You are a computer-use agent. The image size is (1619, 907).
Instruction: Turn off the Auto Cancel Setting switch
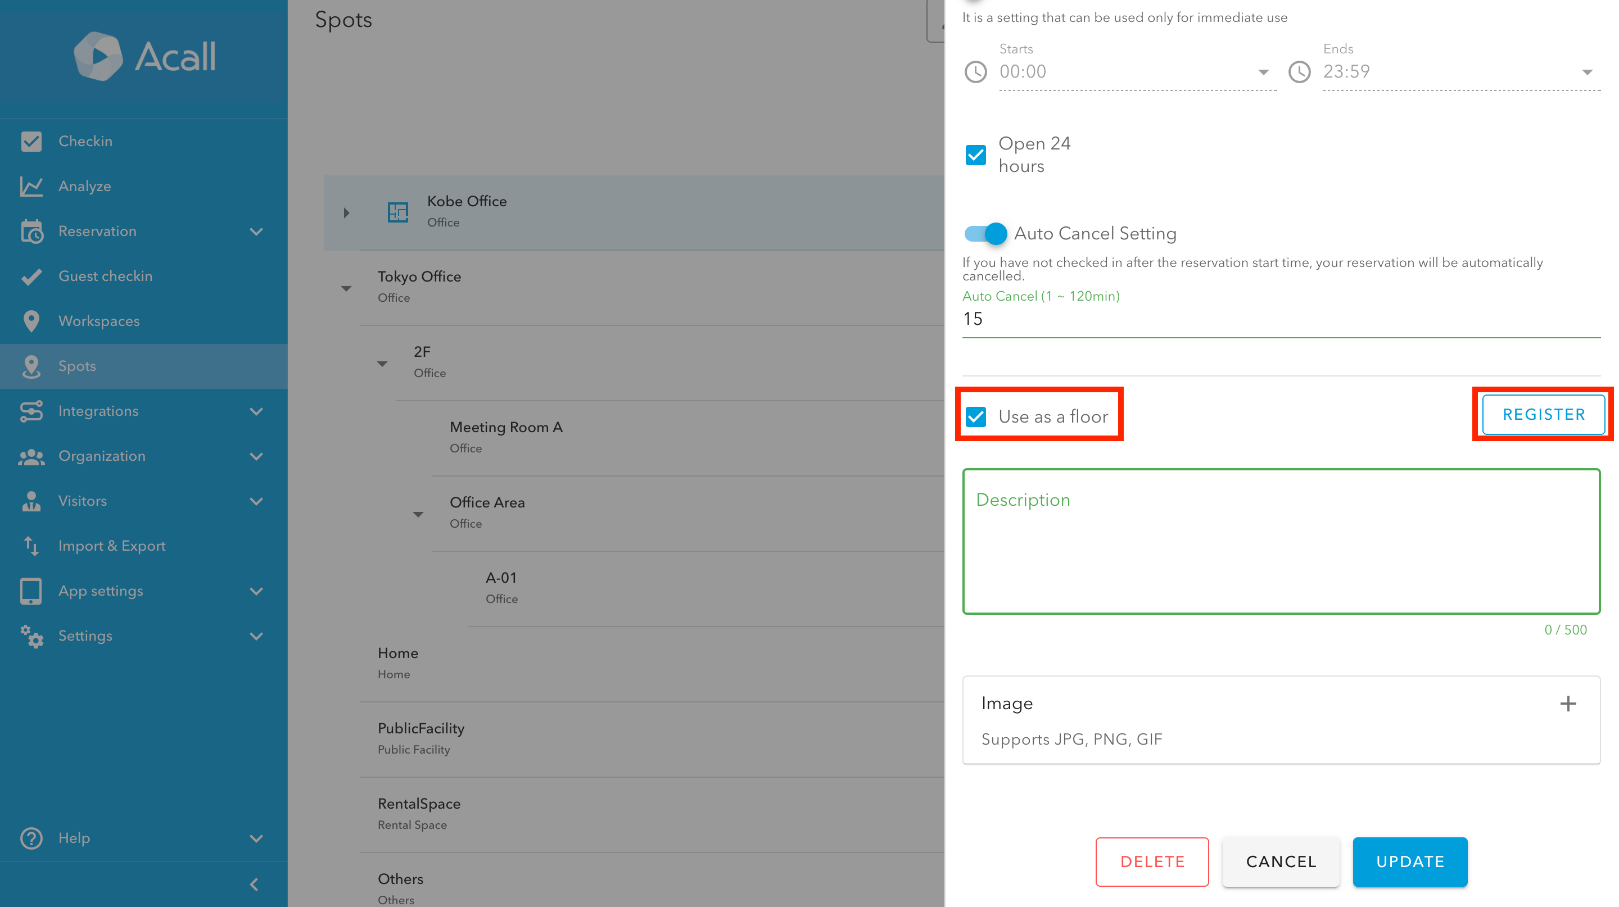pos(985,234)
